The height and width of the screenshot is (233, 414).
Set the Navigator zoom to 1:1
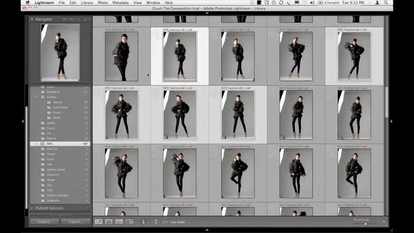point(78,19)
